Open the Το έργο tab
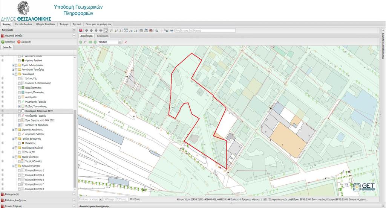Viewport: 386px width, 208px height. coord(64,24)
